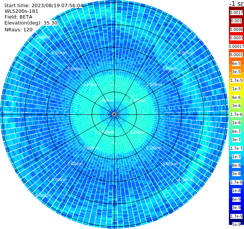Select the 1.7e-9 colorbar tick
Screen dimensions: 244x229
tap(236, 216)
